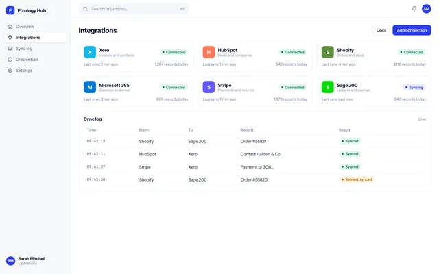Select the 09:42:18 log timestamp
Image resolution: width=439 pixels, height=274 pixels.
tap(96, 141)
